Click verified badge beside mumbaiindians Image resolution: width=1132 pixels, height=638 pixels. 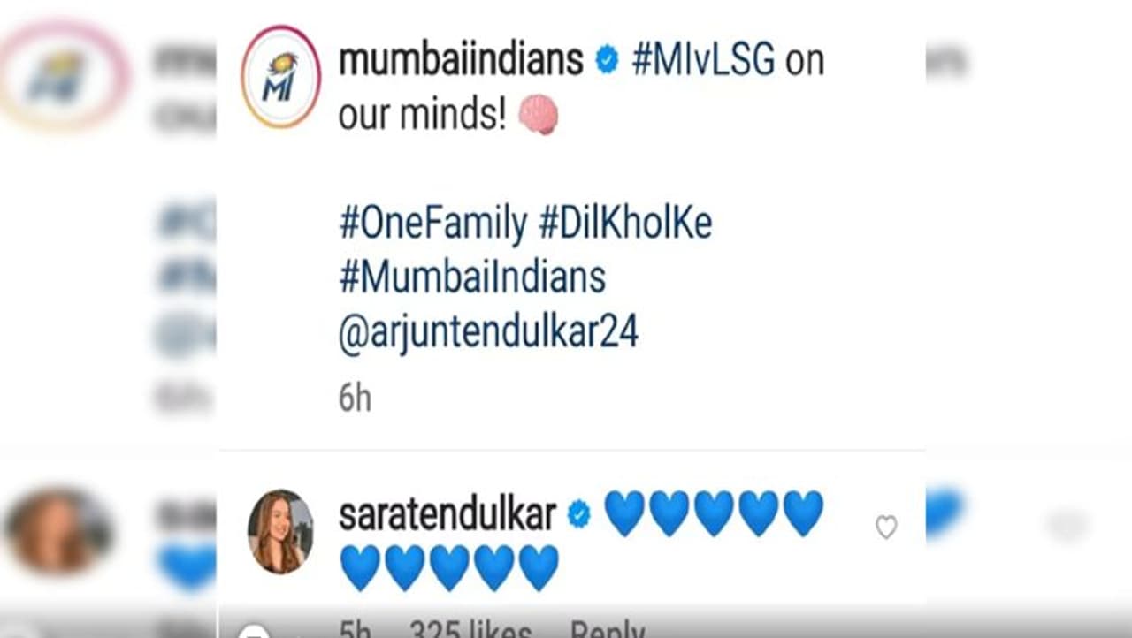pyautogui.click(x=607, y=60)
